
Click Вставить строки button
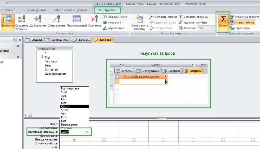pos(163,17)
